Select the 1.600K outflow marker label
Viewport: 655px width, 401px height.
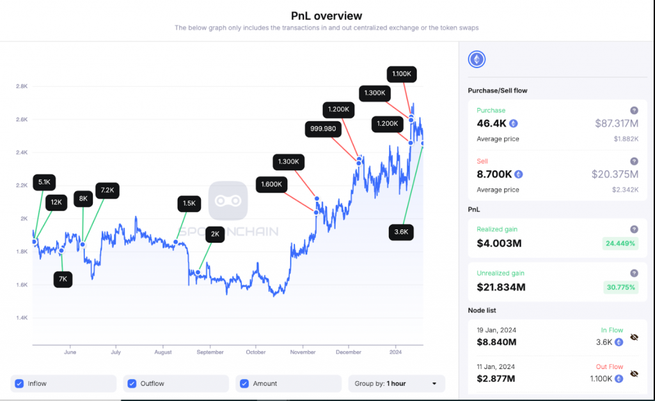(272, 185)
